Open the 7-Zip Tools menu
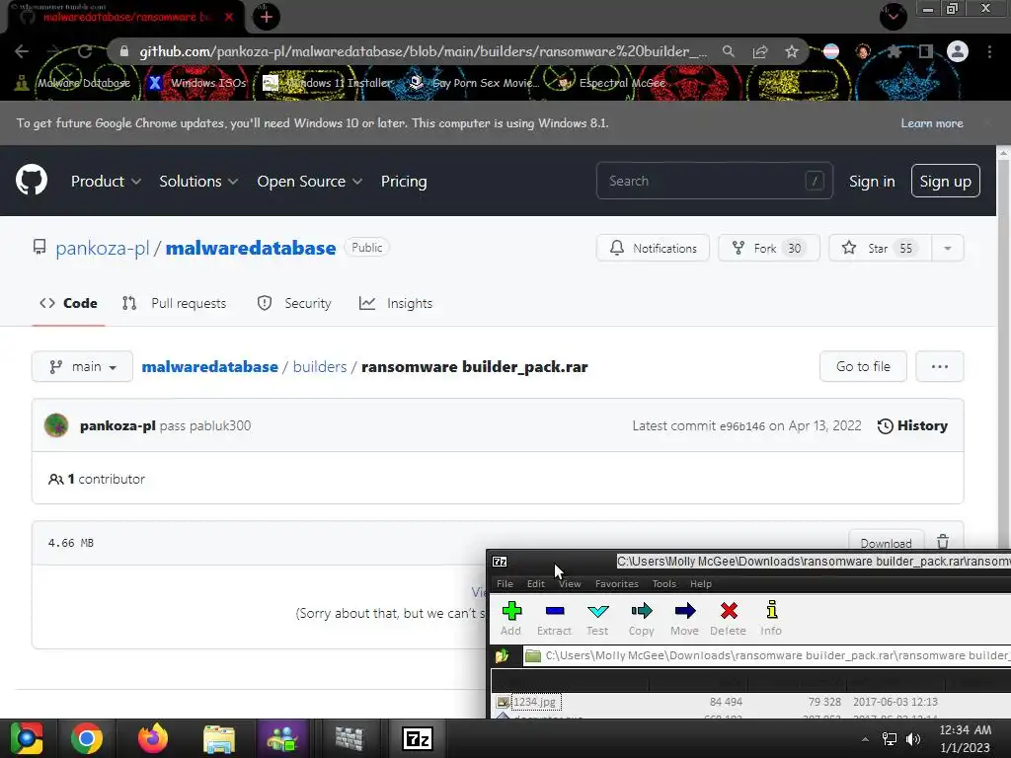 click(x=664, y=584)
